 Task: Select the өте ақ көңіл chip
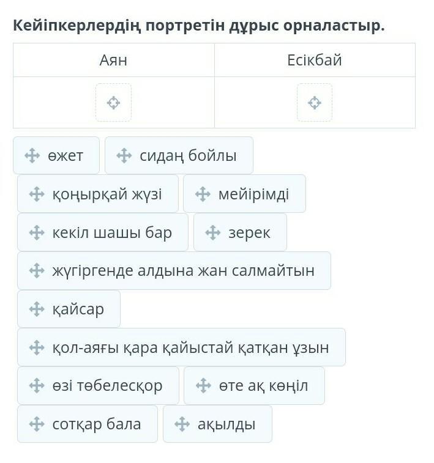(x=254, y=385)
